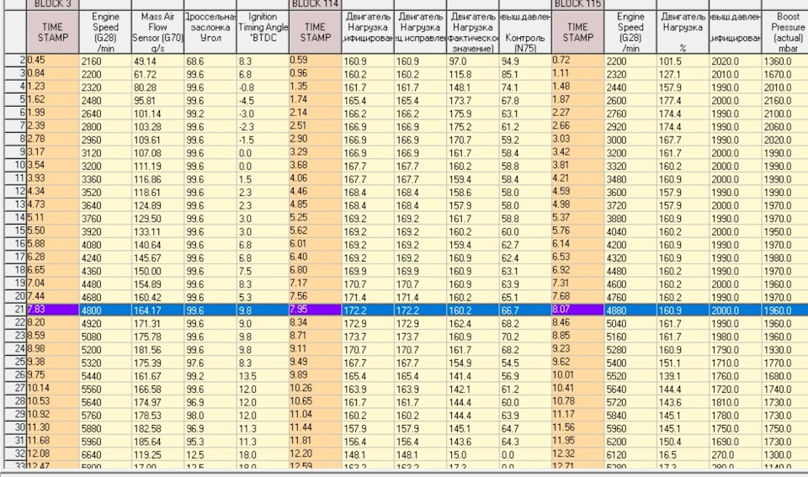This screenshot has height=477, width=808.
Task: Click row header number 26
Action: [x=15, y=375]
